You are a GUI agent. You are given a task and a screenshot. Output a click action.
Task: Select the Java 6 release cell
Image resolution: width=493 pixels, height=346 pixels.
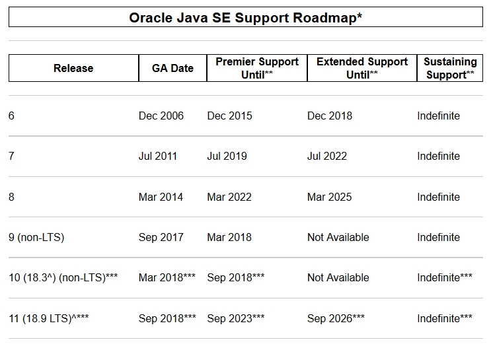pos(11,116)
